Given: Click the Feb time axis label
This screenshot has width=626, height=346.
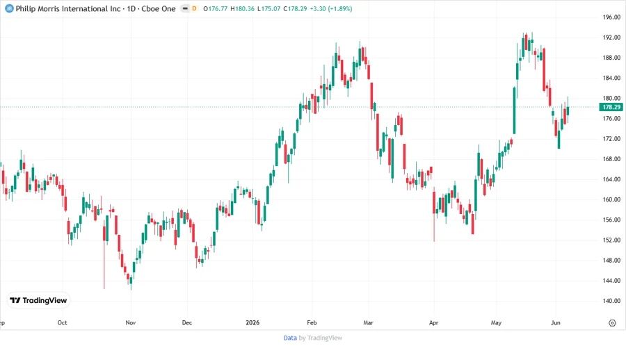Looking at the screenshot, I should pyautogui.click(x=312, y=323).
